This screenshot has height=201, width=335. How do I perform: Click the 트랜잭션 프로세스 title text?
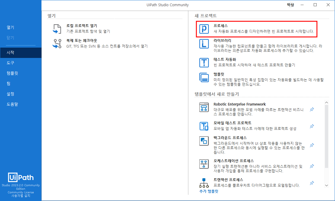click(x=228, y=180)
